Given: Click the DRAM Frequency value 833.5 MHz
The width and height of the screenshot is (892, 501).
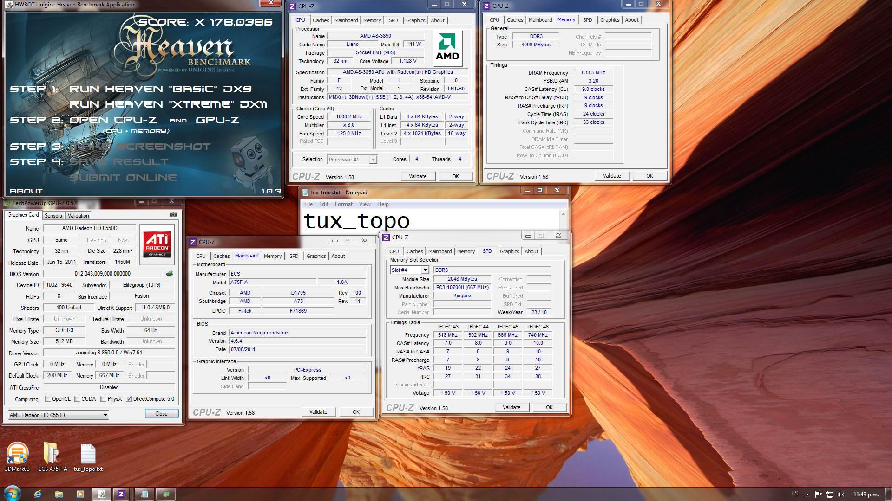Looking at the screenshot, I should pos(593,72).
